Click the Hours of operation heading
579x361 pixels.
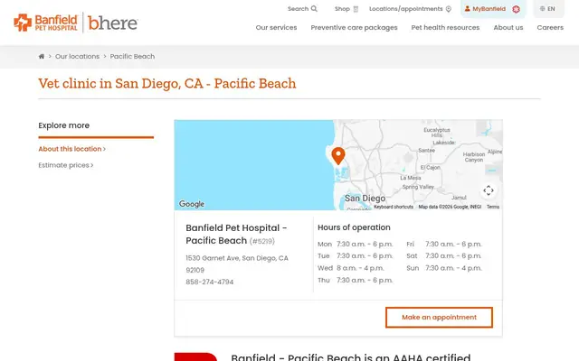pos(354,227)
